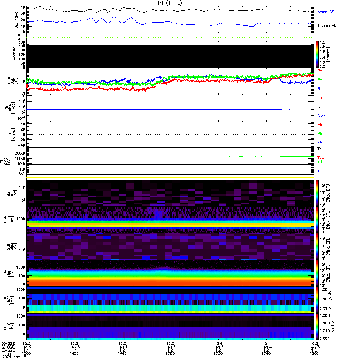The height and width of the screenshot is (363, 340).
Task: Click the ESA ion spectrogram panel
Action: pos(170,220)
